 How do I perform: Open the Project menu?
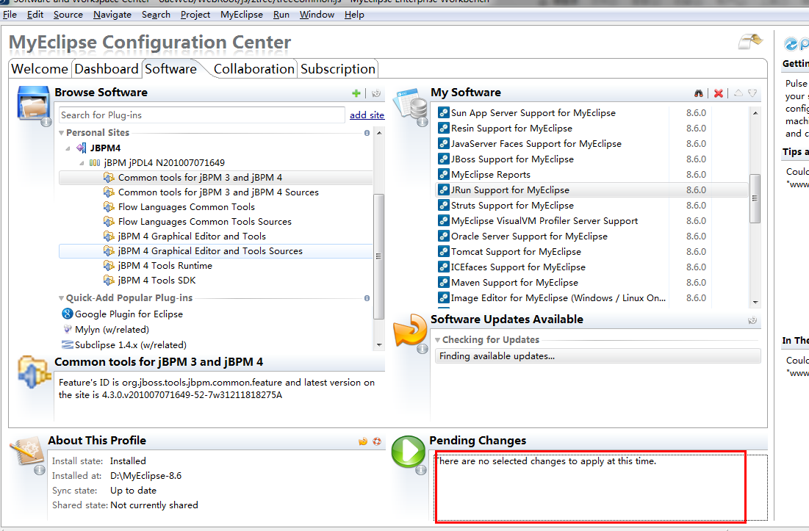[195, 15]
